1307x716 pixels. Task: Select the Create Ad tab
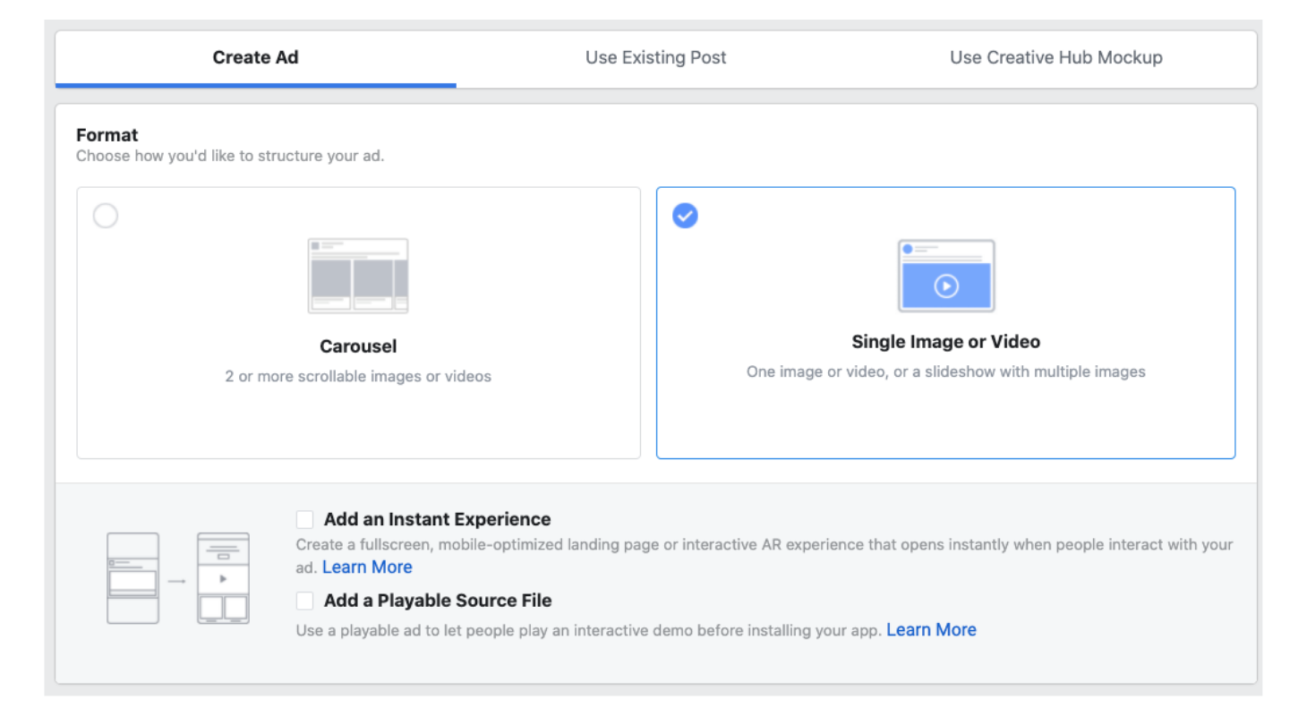pos(256,58)
